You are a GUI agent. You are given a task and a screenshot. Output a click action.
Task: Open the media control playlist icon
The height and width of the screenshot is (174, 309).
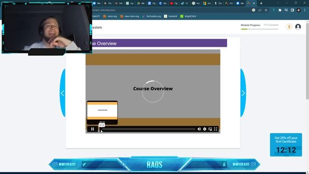(x=286, y=10)
